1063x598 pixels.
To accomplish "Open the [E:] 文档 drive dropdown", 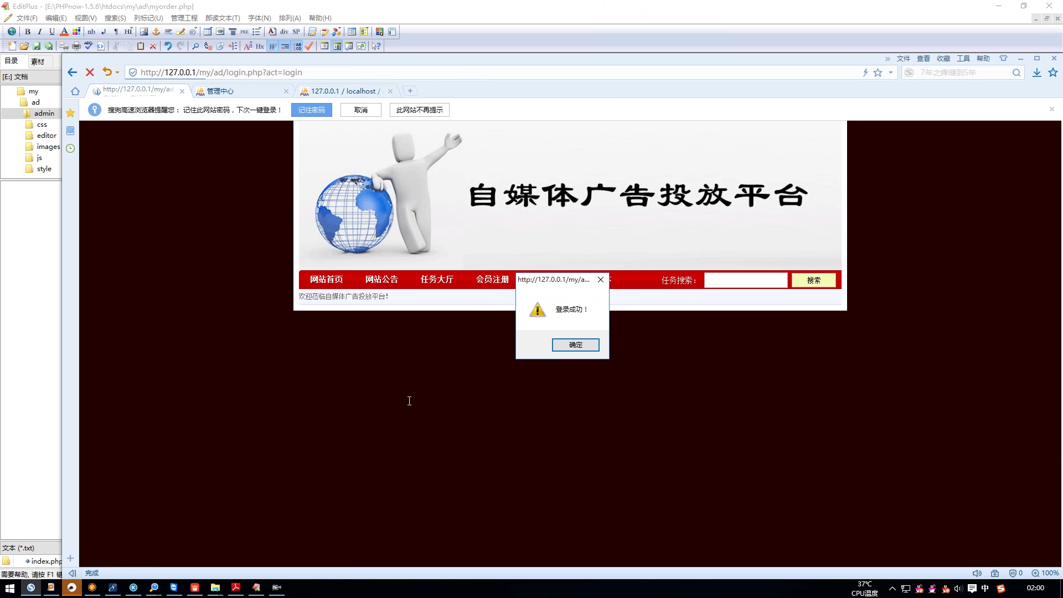I will [x=31, y=77].
